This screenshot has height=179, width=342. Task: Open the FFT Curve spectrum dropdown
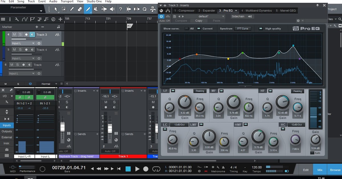[x=243, y=28]
